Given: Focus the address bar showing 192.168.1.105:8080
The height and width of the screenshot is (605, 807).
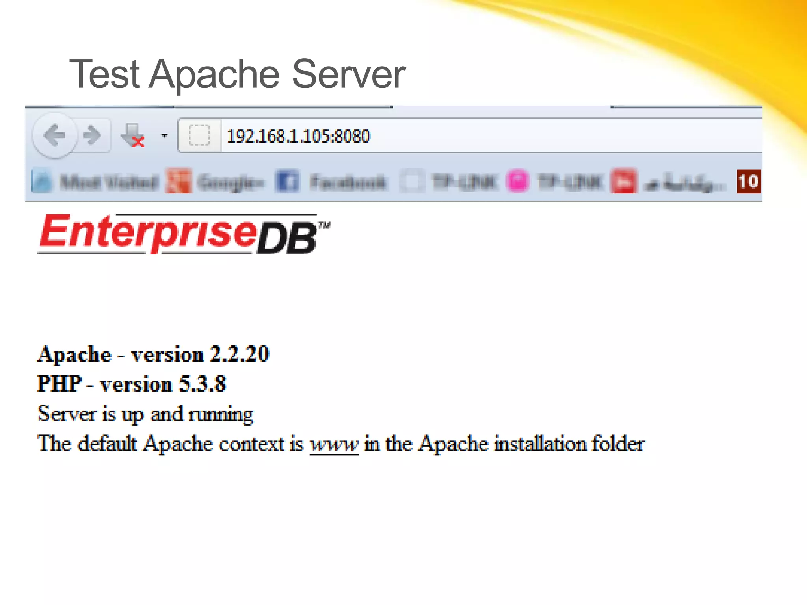Looking at the screenshot, I should pos(470,135).
